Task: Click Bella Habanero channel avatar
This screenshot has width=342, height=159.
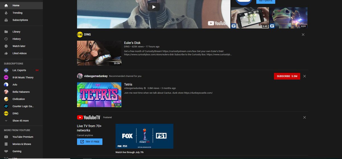Action: click(x=6, y=92)
